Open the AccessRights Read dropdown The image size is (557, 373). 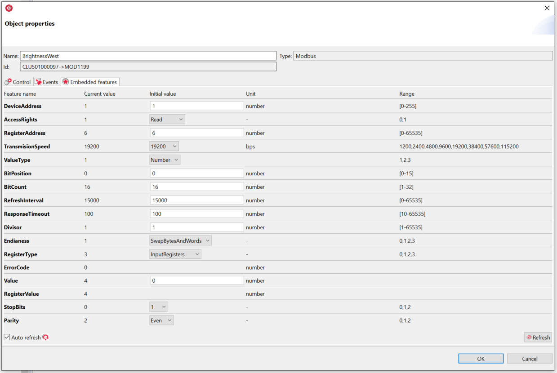coord(167,120)
